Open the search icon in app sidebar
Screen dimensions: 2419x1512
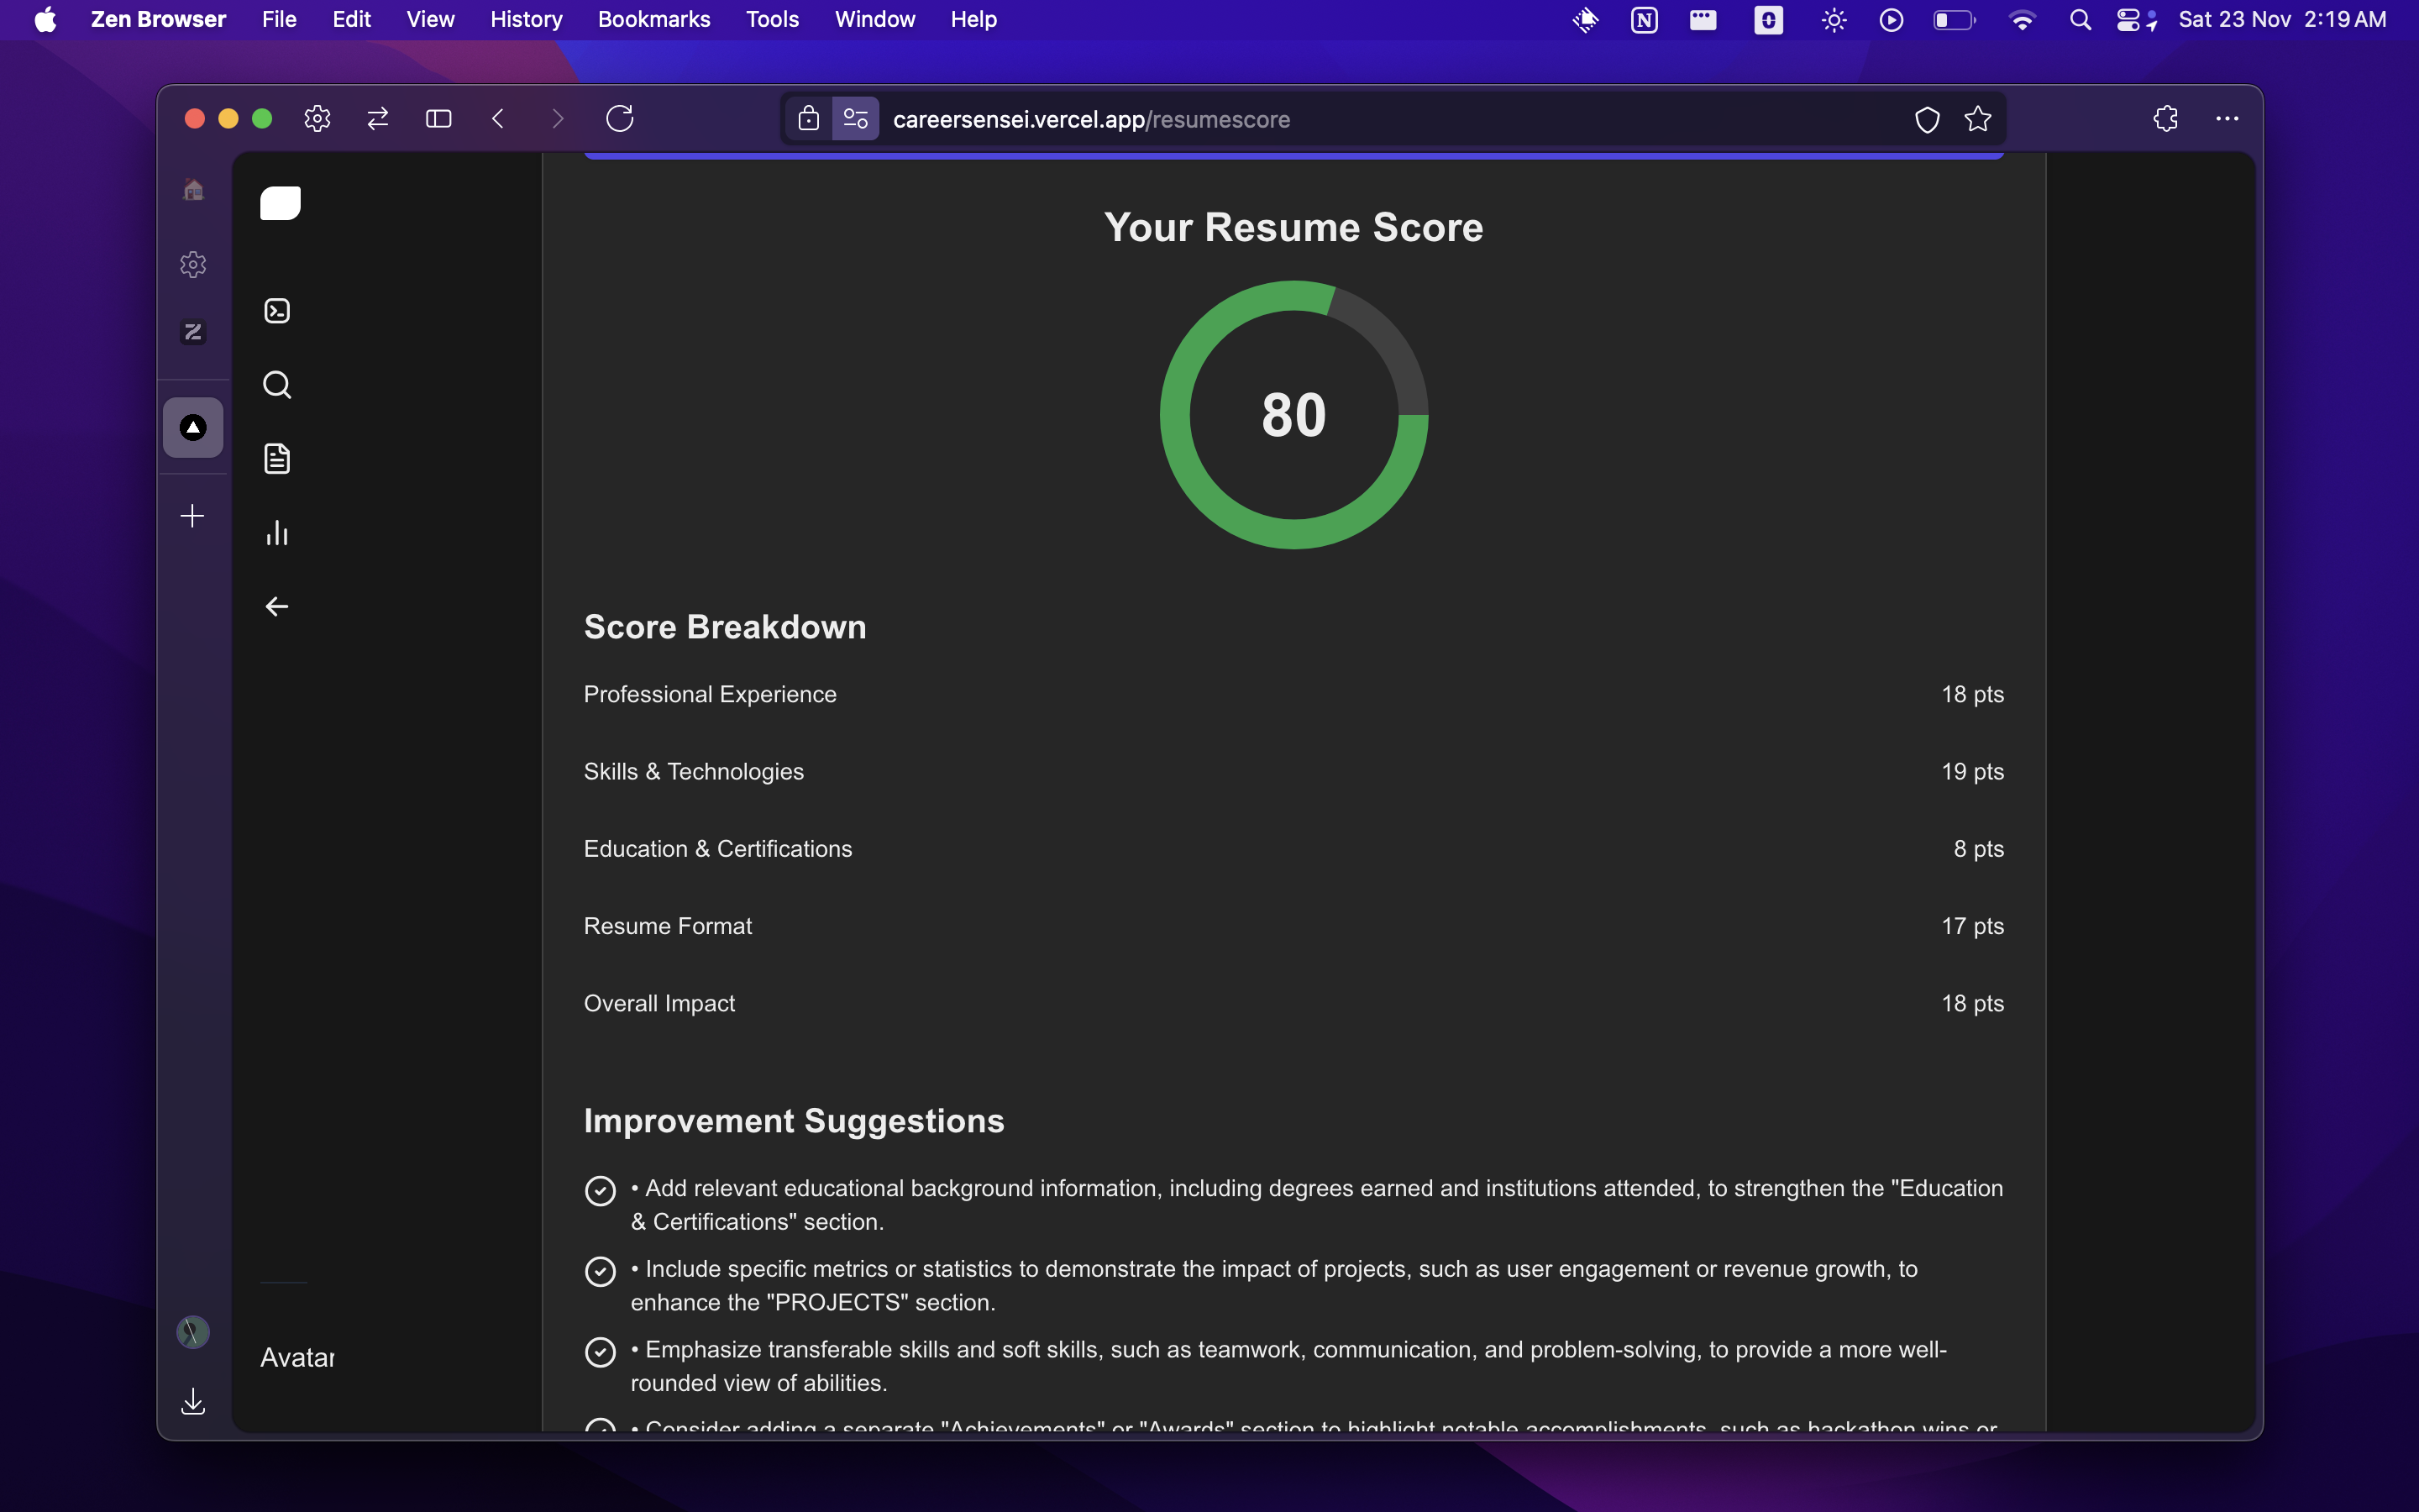277,385
